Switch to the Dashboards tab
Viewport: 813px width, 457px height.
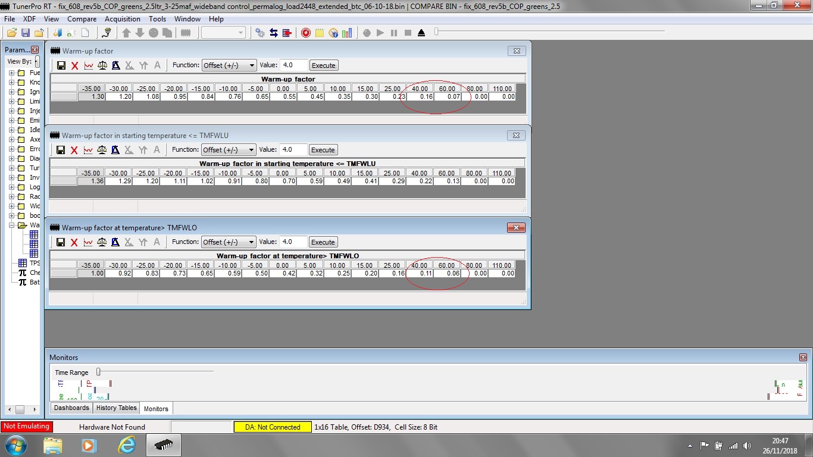(x=71, y=408)
